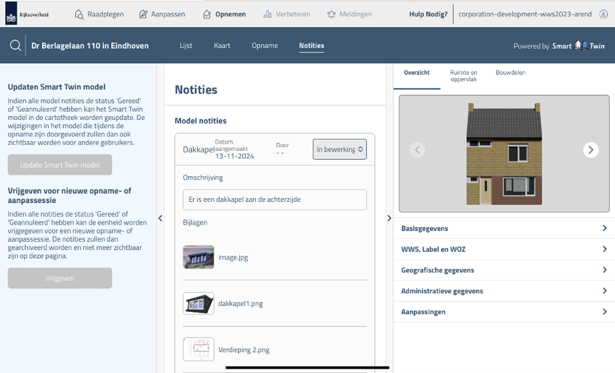615x373 pixels.
Task: Click the 'Hulp Nodig?' link
Action: [x=428, y=14]
